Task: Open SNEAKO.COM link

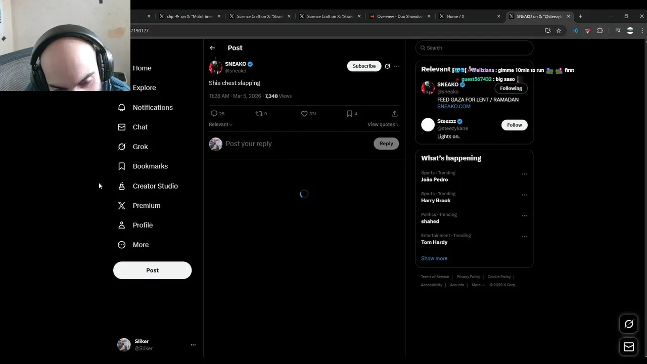Action: [454, 107]
